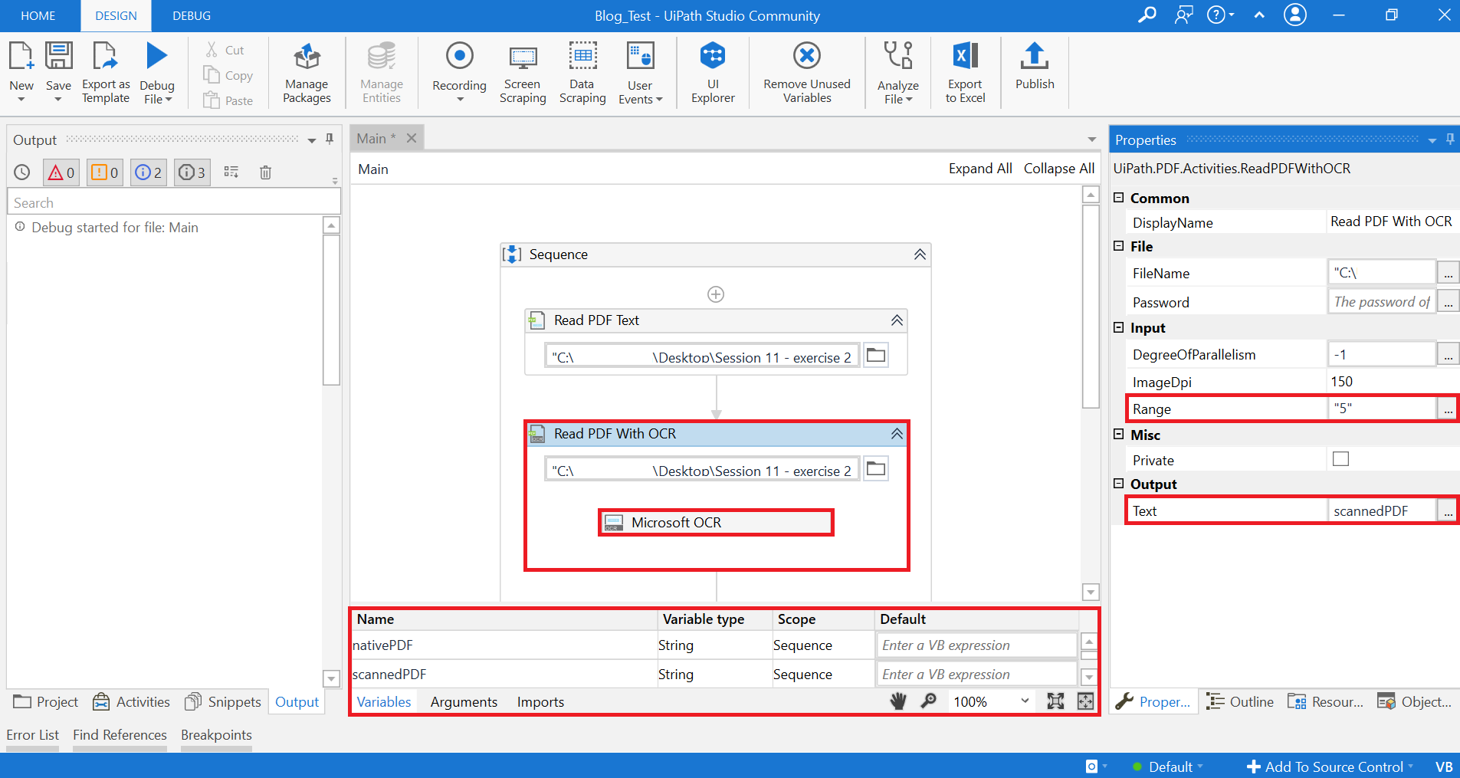Click Collapse All
The width and height of the screenshot is (1460, 778).
tap(1059, 169)
